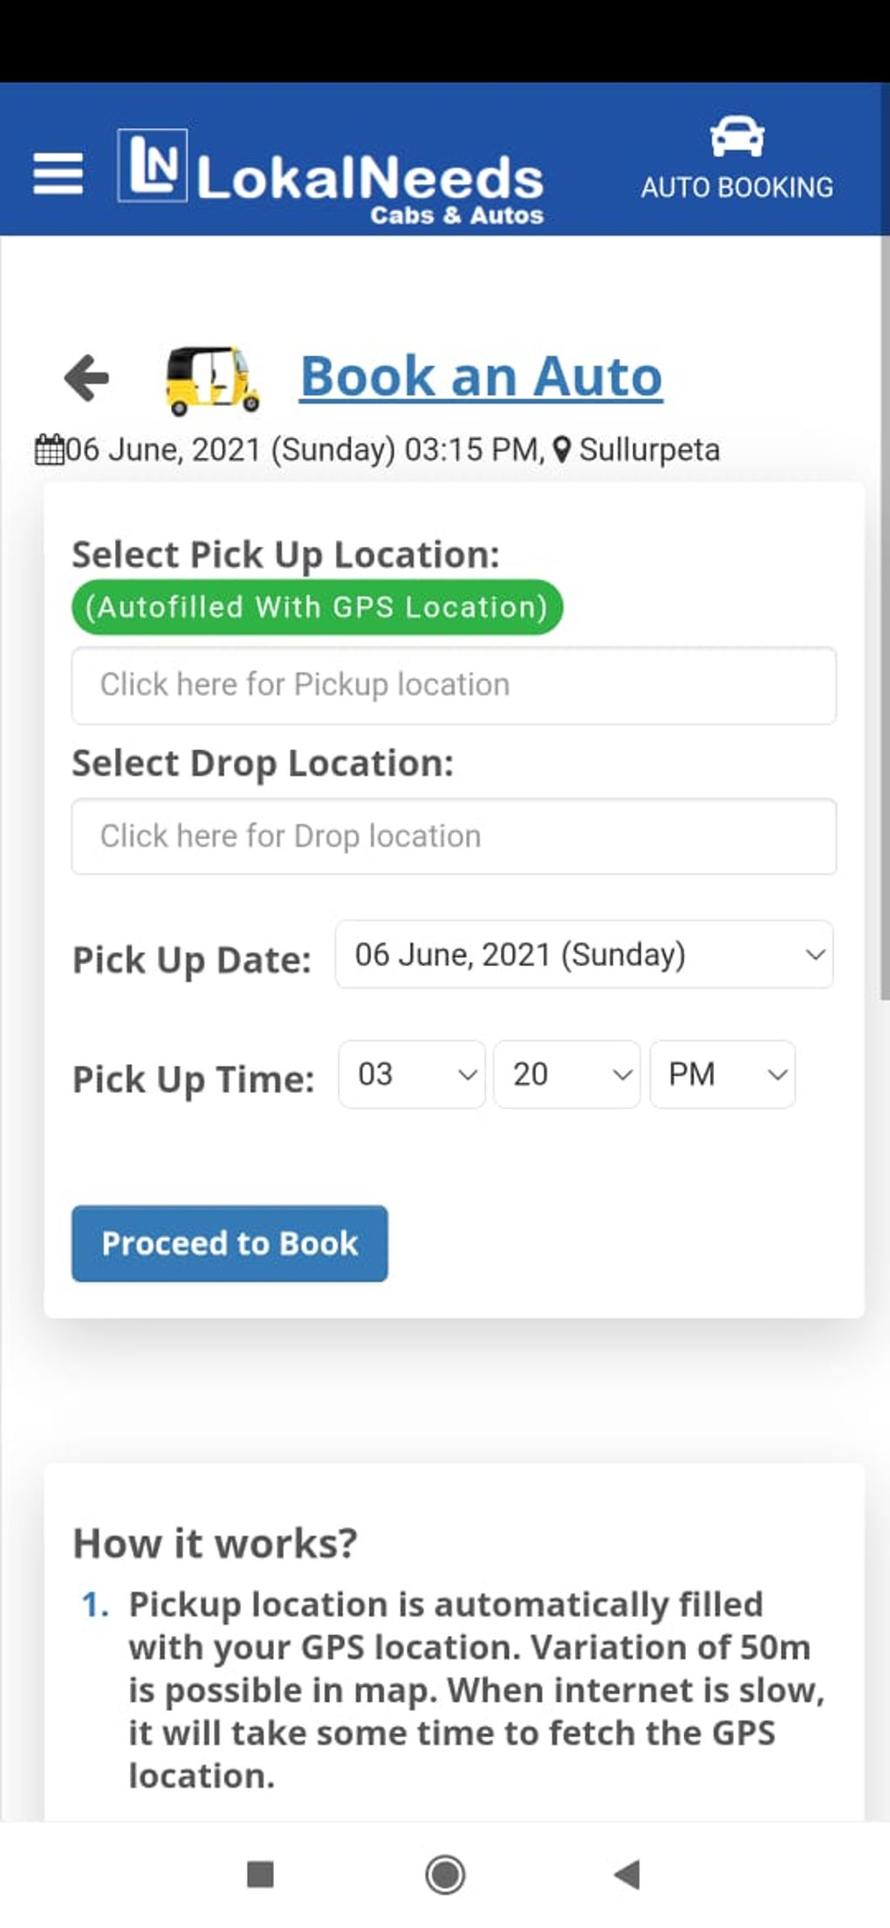Viewport: 890px width, 1928px height.
Task: Open the hamburger navigation menu
Action: (58, 173)
